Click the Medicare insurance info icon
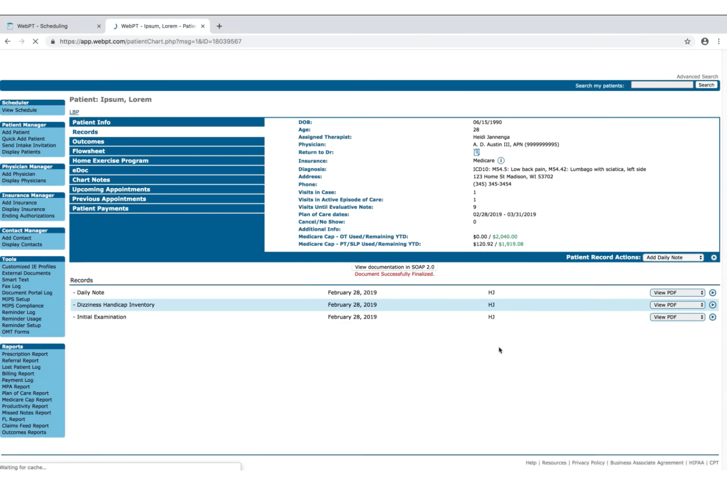727x485 pixels. [501, 161]
